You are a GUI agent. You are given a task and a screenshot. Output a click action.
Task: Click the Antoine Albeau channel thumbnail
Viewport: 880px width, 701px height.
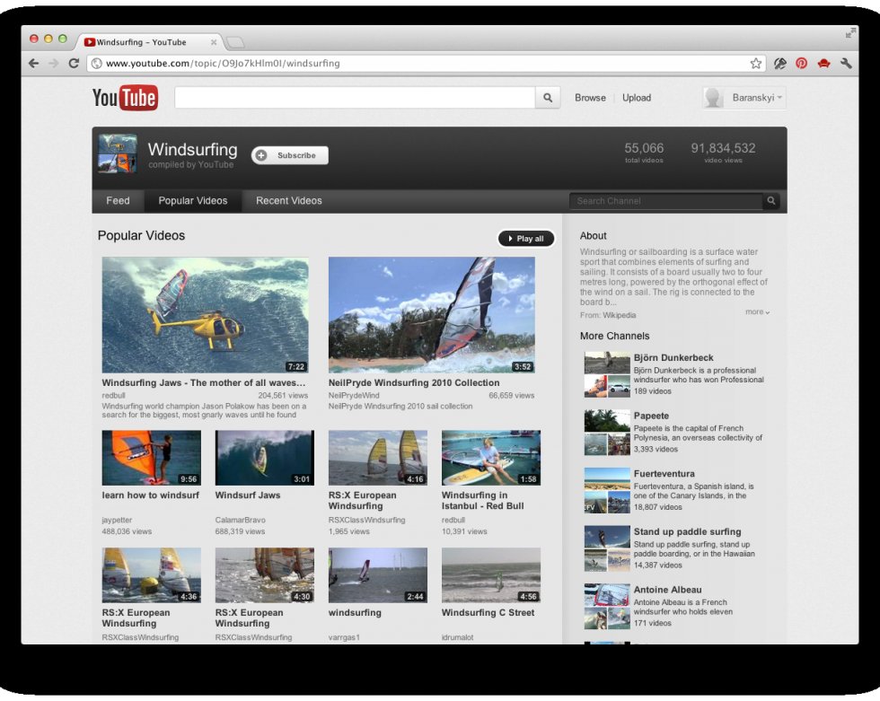click(x=607, y=607)
